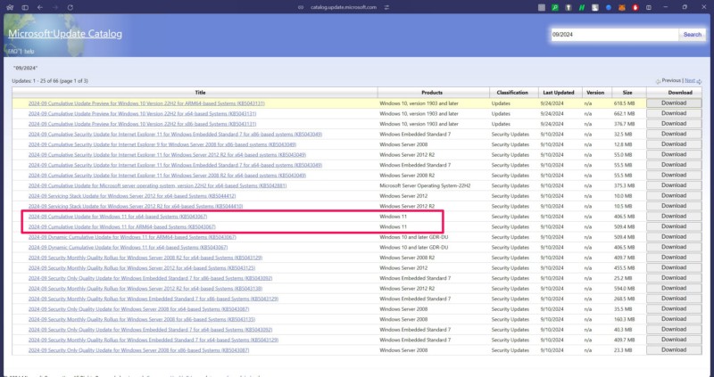Sort results by the Title column header
714x377 pixels.
pos(199,93)
